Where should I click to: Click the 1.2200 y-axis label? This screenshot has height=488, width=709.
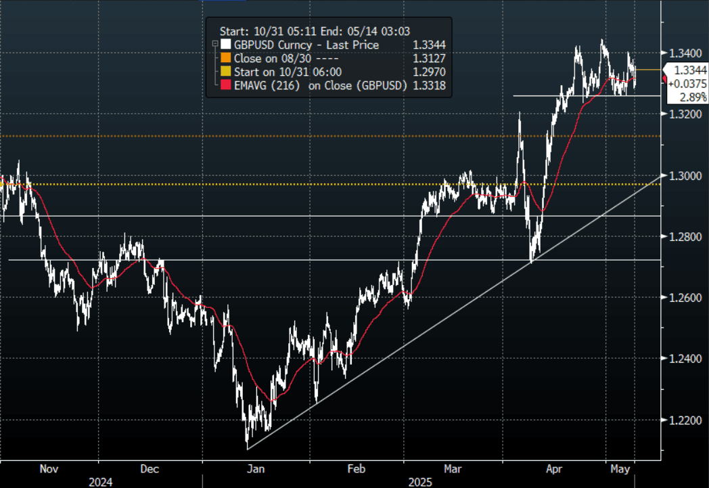[x=685, y=420]
